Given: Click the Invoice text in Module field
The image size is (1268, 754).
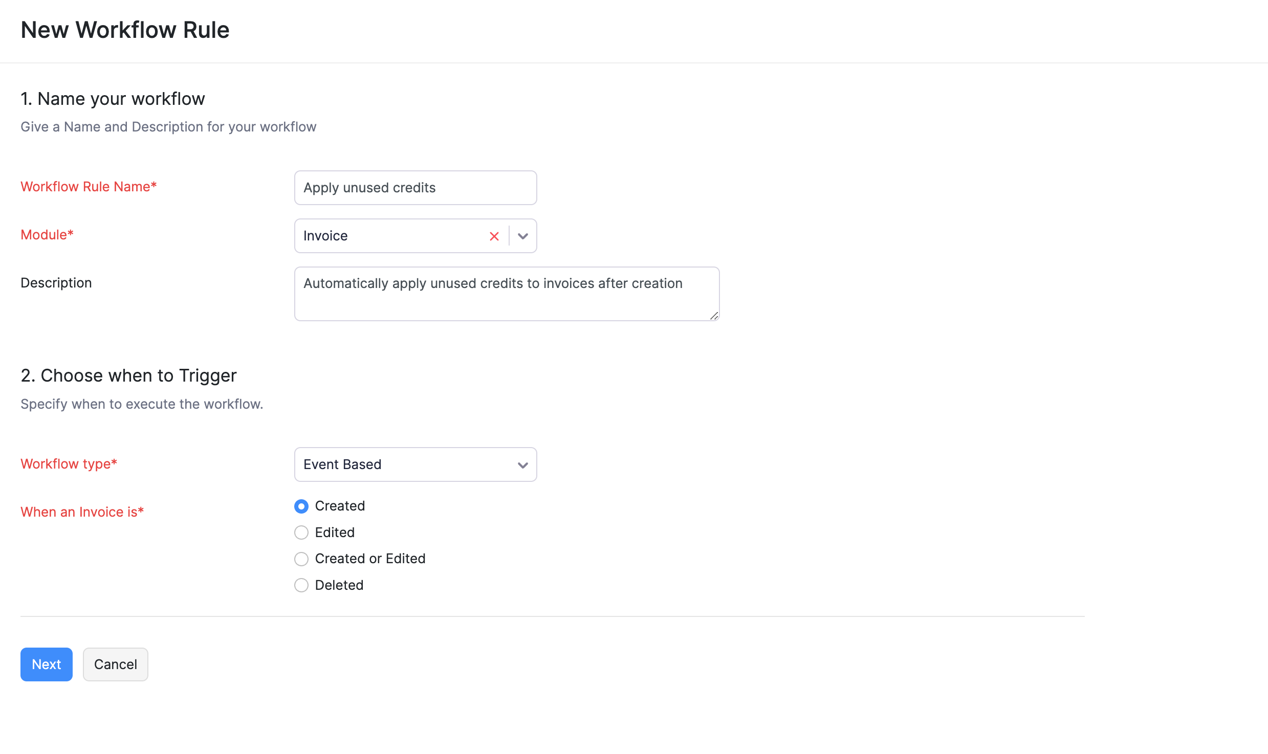Looking at the screenshot, I should coord(325,236).
